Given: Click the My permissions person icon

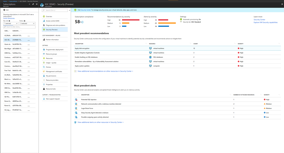Looking at the screenshot, I should pyautogui.click(x=44, y=76).
